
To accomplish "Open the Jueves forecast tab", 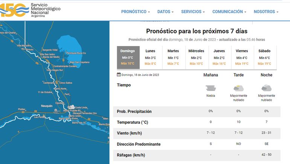I will pyautogui.click(x=220, y=57).
